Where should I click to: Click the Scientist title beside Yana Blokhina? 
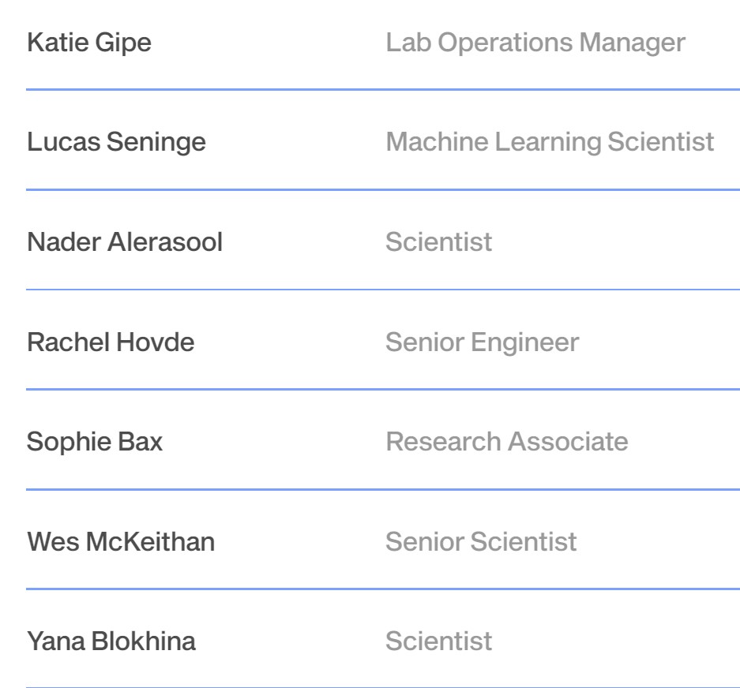438,641
